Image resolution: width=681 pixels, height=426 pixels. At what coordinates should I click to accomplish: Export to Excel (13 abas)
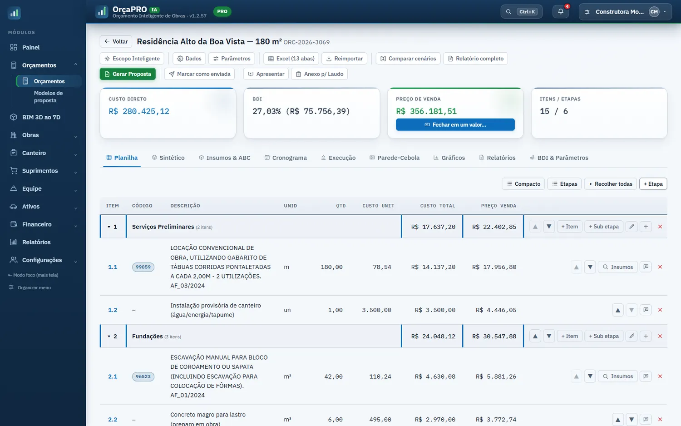click(x=291, y=59)
